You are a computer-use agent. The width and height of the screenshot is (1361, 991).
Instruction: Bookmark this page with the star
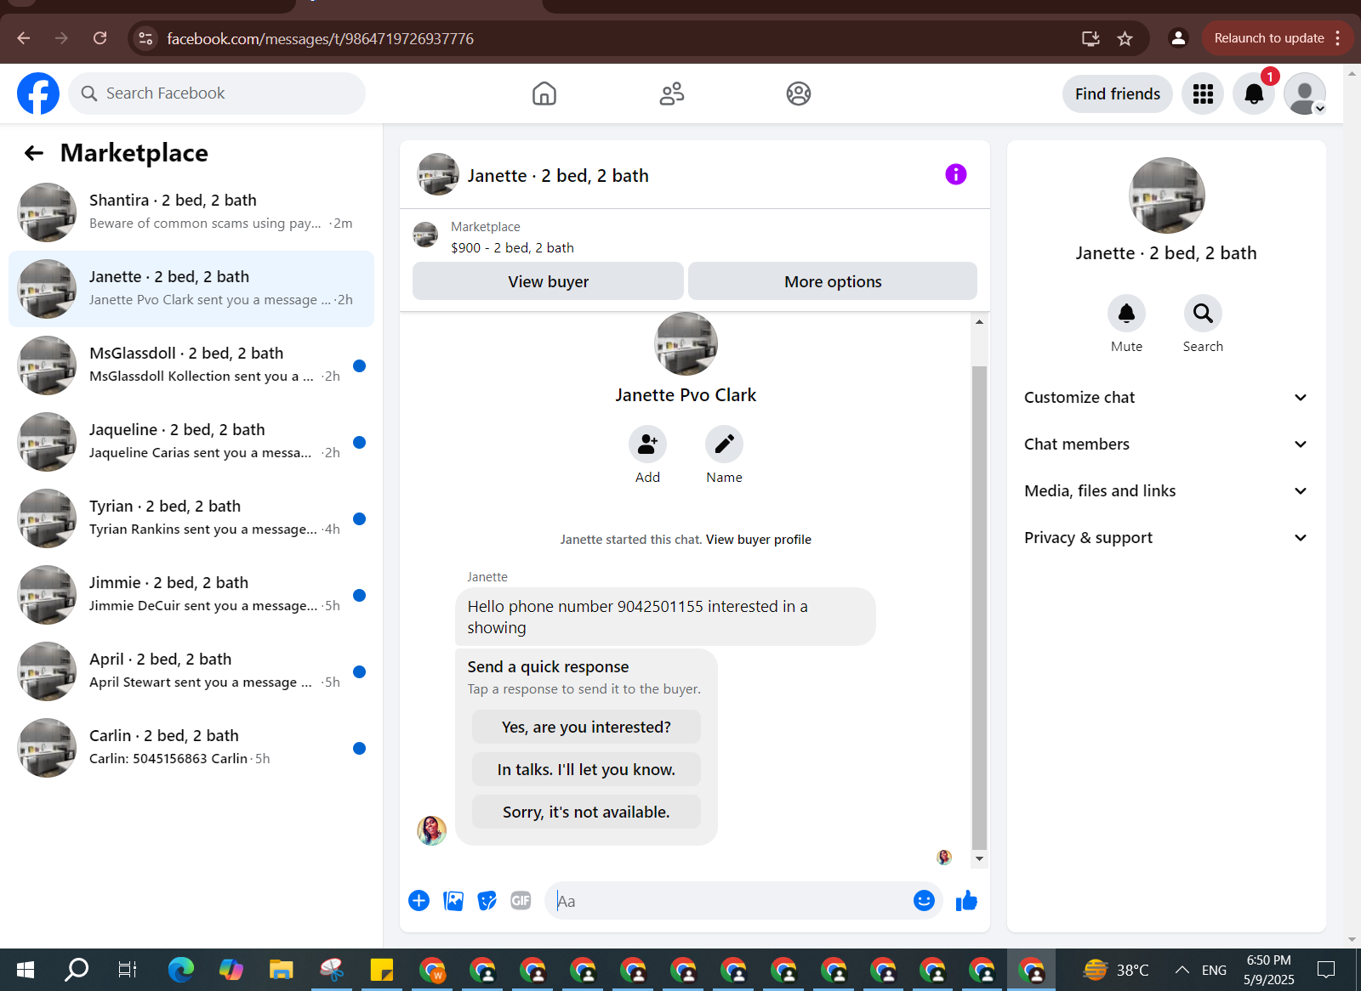pyautogui.click(x=1125, y=38)
